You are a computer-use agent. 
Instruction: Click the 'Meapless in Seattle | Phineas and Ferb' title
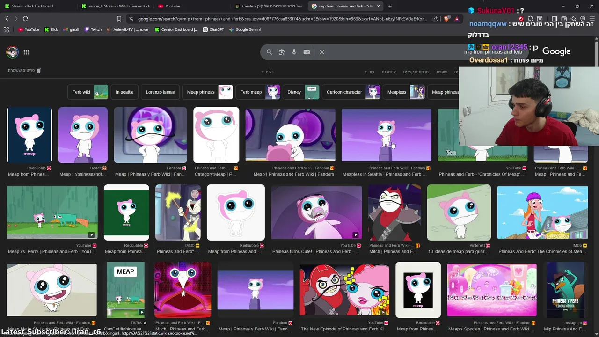pyautogui.click(x=385, y=174)
